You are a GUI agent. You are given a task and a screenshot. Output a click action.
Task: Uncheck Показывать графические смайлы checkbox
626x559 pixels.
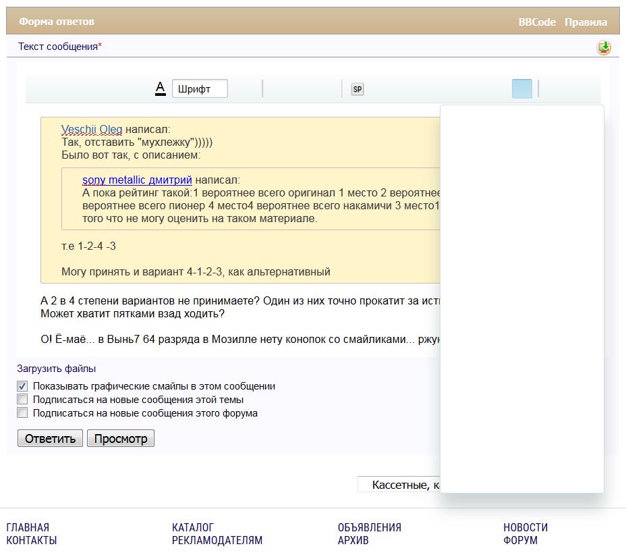pos(23,387)
